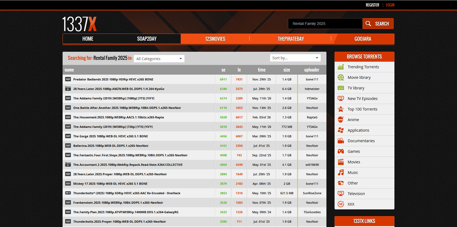The height and width of the screenshot is (227, 457).
Task: Click the Top 100 Torrents star icon
Action: 341,109
